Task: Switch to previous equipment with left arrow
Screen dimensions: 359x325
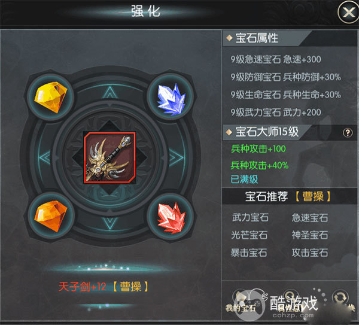Action: 45,157
